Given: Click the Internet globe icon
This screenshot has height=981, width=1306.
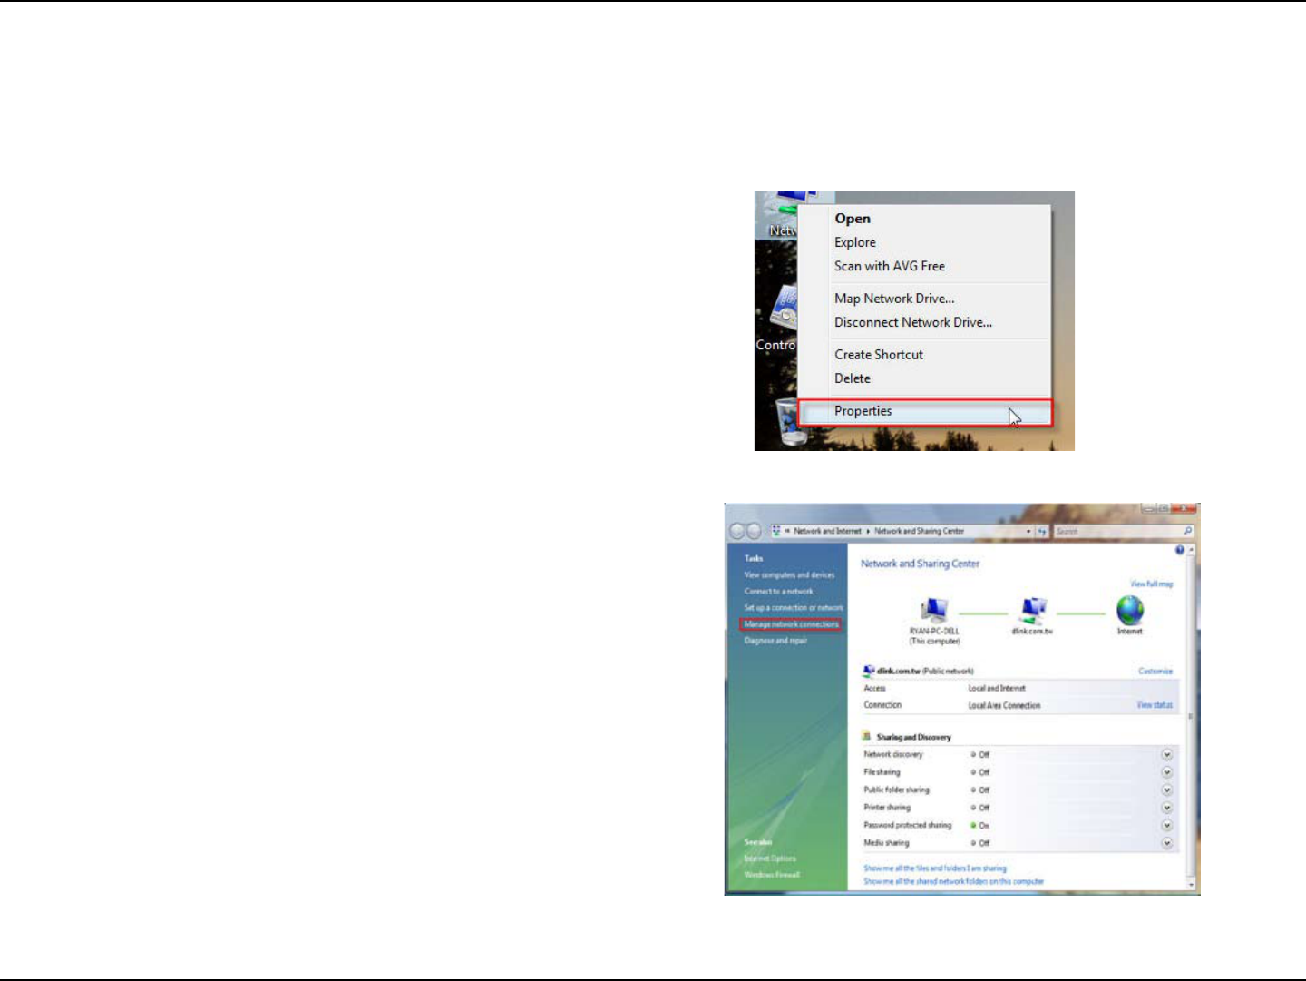Looking at the screenshot, I should (1130, 610).
